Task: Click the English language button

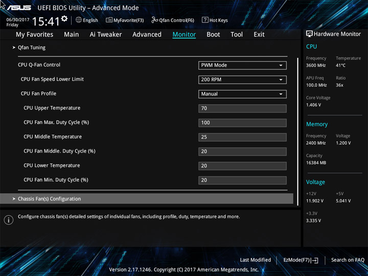Action: coord(87,20)
